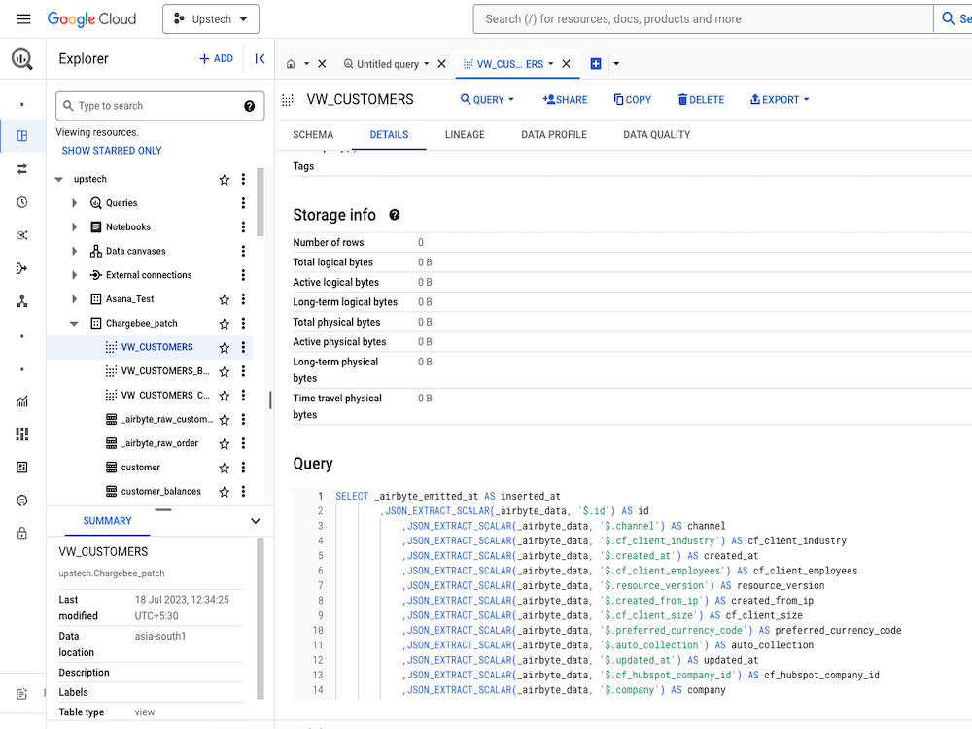Switch to the LINEAGE tab
The height and width of the screenshot is (729, 972).
465,134
